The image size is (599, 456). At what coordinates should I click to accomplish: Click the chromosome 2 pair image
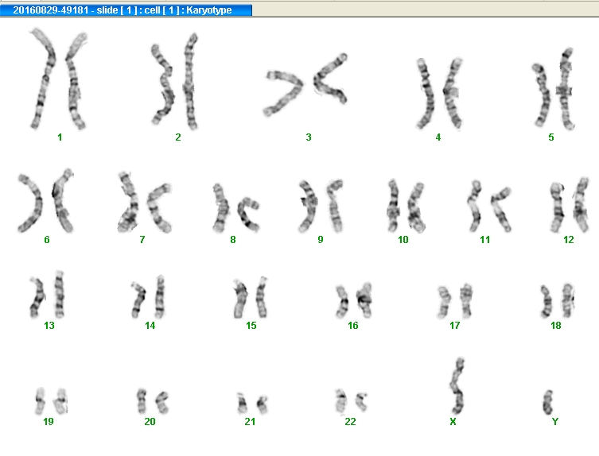tap(174, 82)
